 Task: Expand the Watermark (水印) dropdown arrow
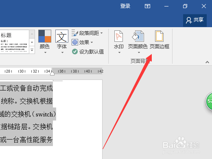click(119, 52)
